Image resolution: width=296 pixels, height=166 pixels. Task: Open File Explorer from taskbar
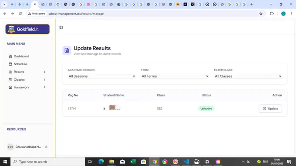tap(112, 162)
